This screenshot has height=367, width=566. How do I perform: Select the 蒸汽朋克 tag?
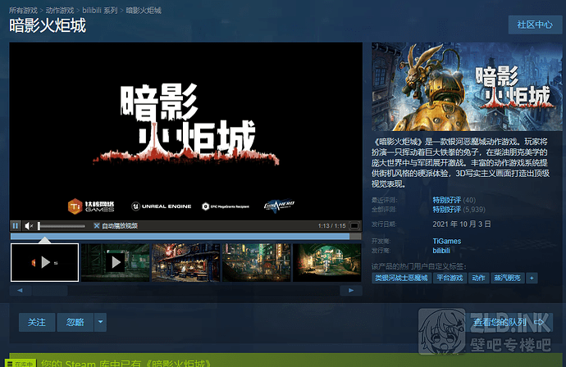[x=507, y=278]
